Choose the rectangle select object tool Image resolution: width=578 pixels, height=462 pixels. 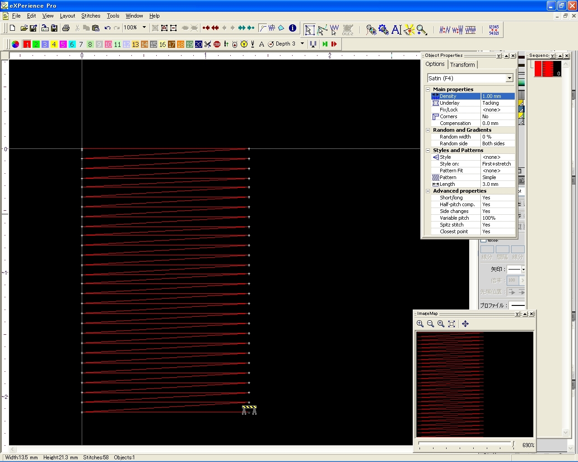pos(309,30)
